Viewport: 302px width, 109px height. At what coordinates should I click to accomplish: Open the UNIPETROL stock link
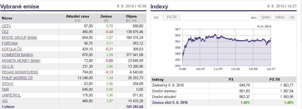tap(11, 95)
